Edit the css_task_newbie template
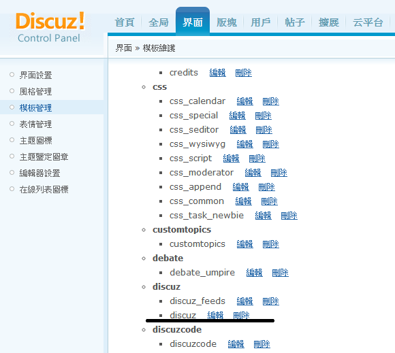Image resolution: width=395 pixels, height=353 pixels. click(x=264, y=216)
